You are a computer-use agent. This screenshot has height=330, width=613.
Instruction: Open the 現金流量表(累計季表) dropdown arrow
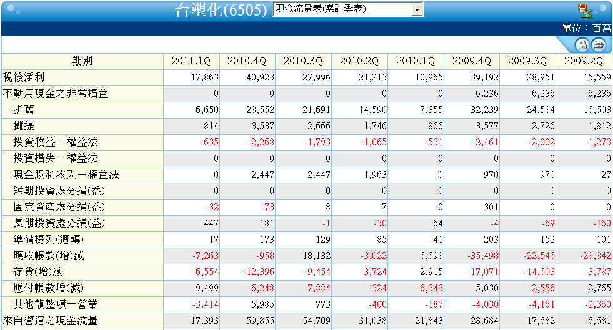[x=417, y=9]
